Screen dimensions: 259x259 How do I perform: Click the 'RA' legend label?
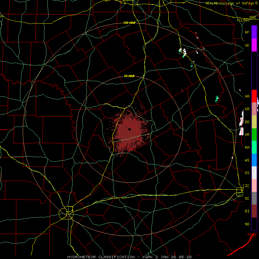[247, 148]
